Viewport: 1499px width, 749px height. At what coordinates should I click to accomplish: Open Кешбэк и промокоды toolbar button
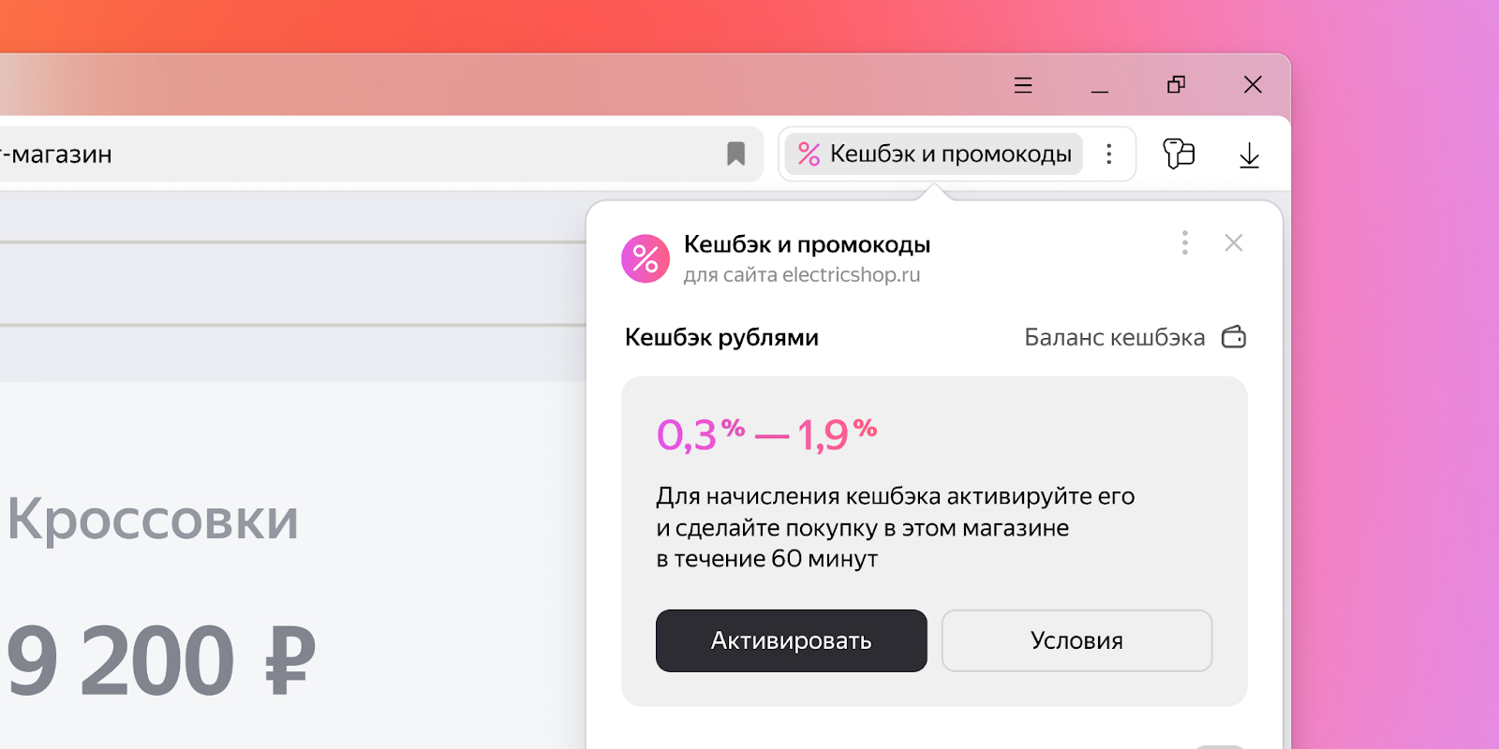point(933,154)
